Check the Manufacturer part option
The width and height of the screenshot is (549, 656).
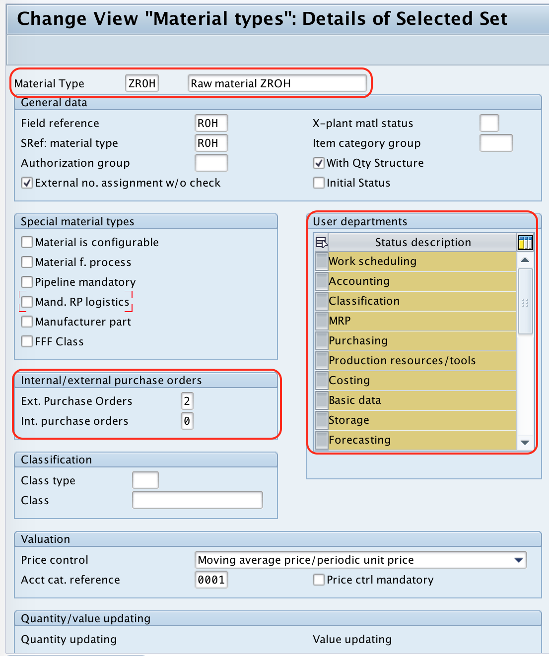pyautogui.click(x=26, y=321)
